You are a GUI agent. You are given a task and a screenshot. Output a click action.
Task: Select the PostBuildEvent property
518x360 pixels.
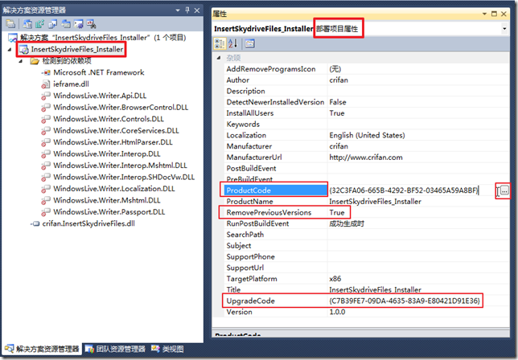[251, 168]
